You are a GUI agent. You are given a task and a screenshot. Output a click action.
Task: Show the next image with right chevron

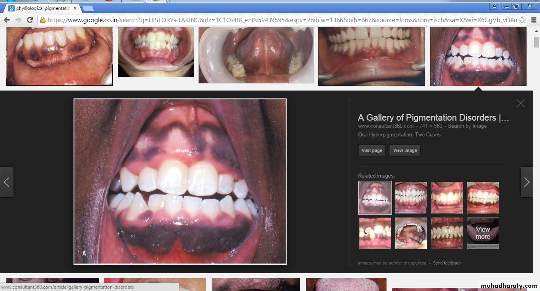coord(527,182)
